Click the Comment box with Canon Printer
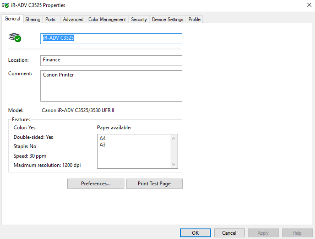Image resolution: width=315 pixels, height=239 pixels. 111,86
